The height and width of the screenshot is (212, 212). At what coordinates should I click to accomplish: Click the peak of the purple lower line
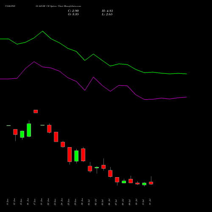pos(34,61)
